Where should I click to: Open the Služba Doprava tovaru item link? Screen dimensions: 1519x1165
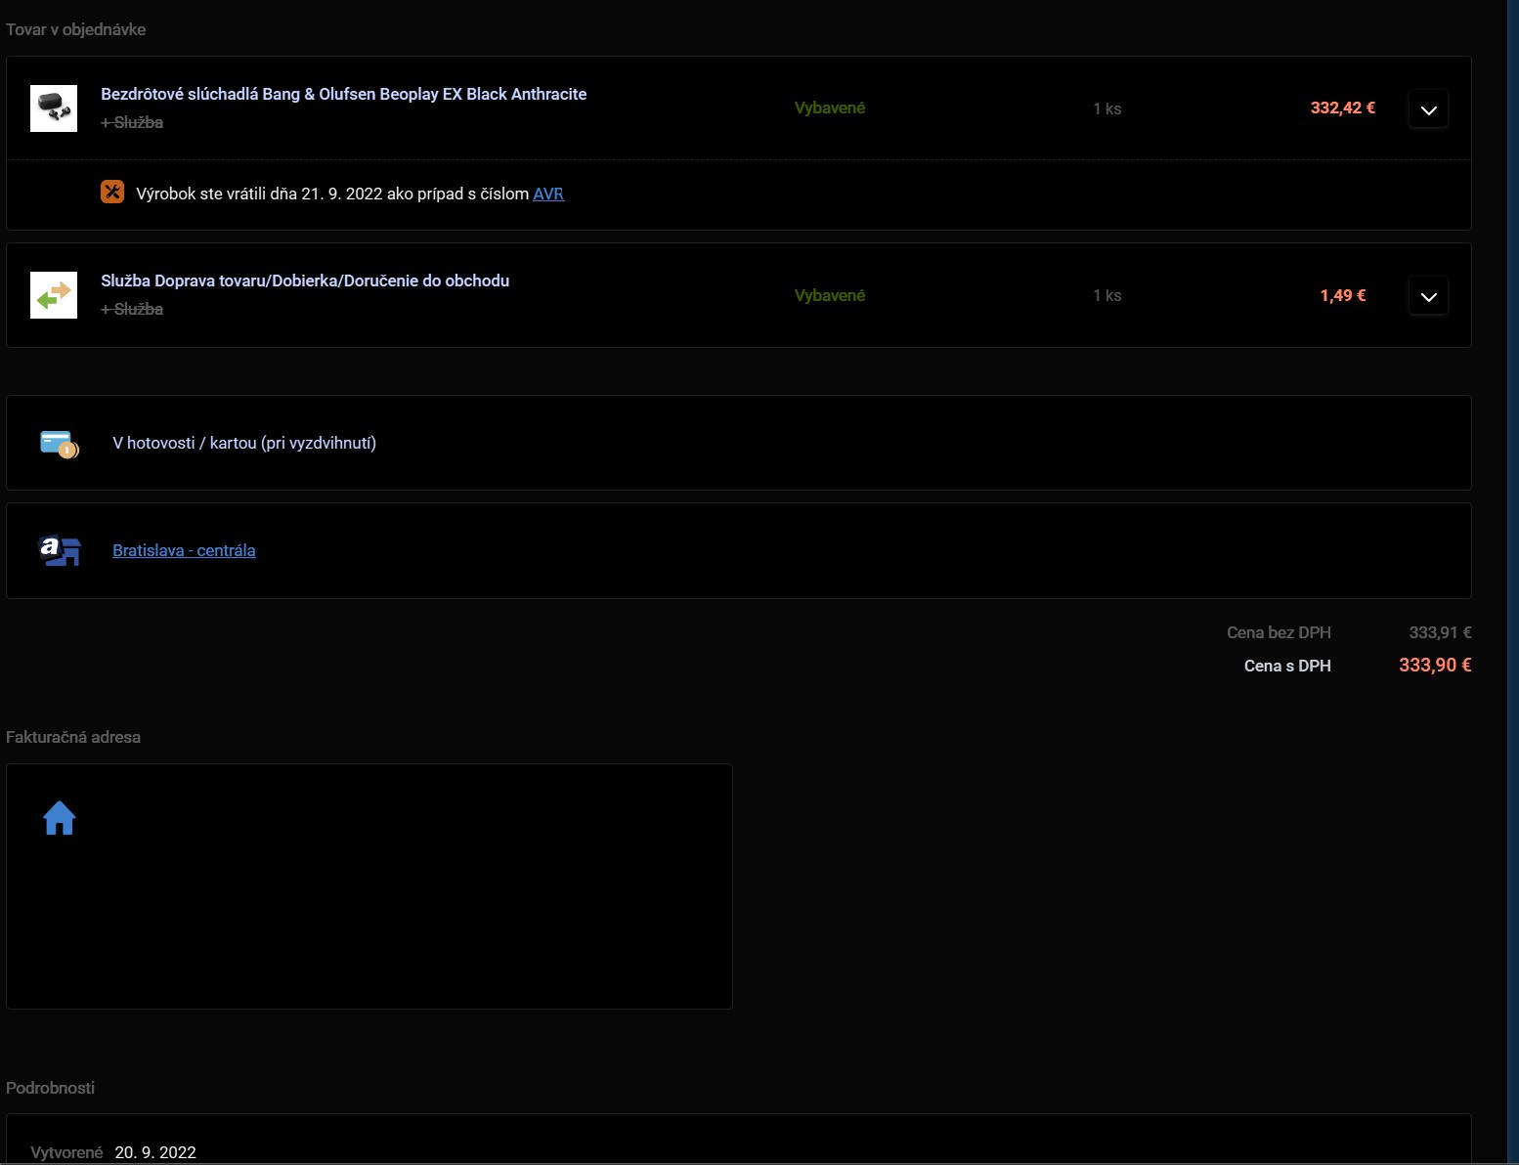[x=304, y=280]
